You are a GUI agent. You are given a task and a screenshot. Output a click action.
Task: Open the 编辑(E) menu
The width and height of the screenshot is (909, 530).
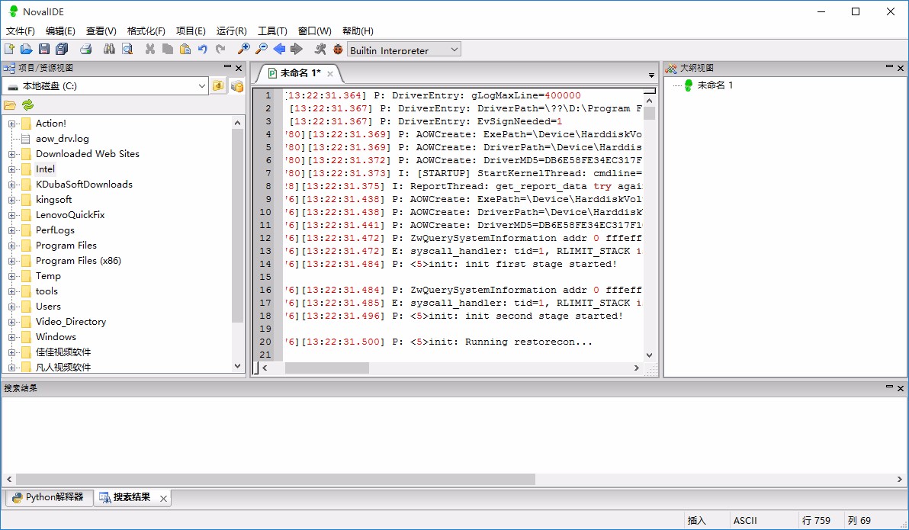[x=60, y=31]
